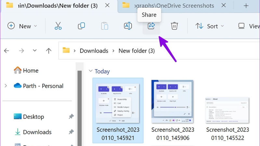
Task: Open the Sort options dropdown
Action: 210,26
